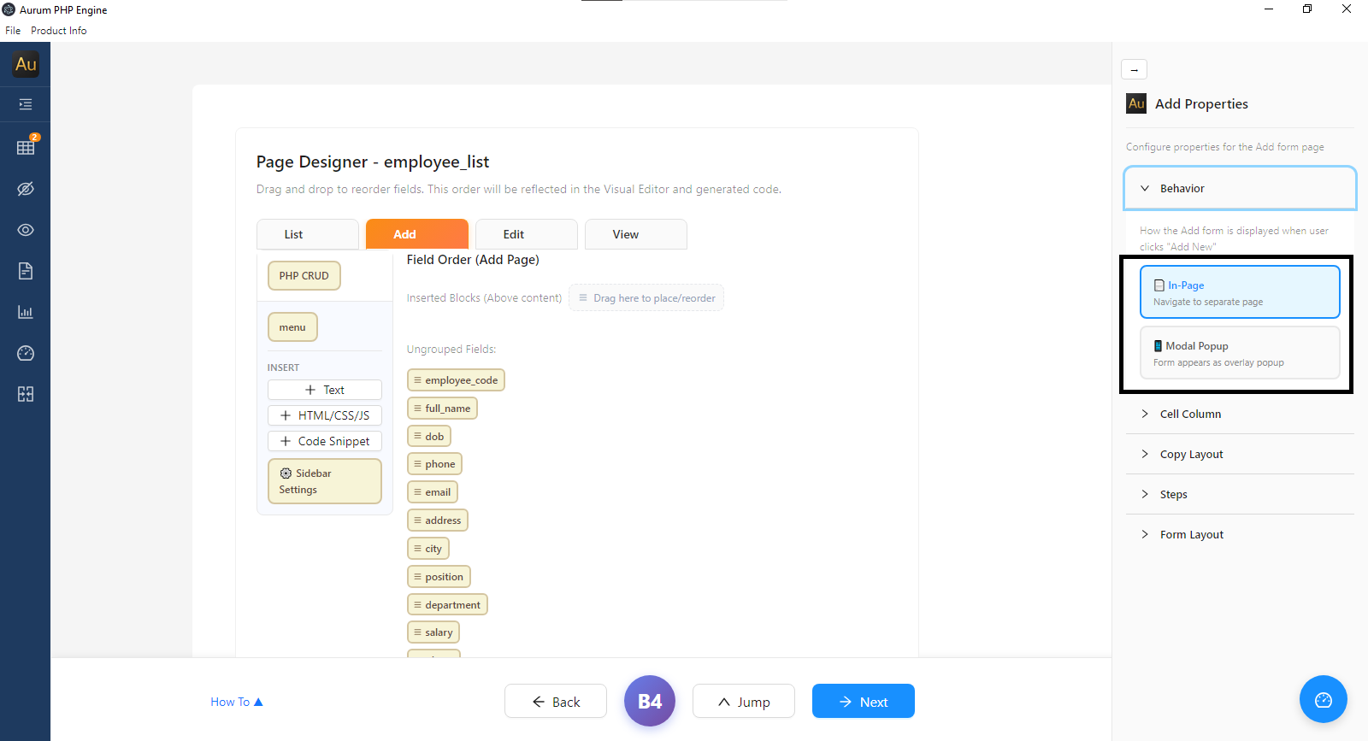The height and width of the screenshot is (741, 1368).
Task: Open the dashboard gauge icon in the sidebar
Action: (x=26, y=353)
